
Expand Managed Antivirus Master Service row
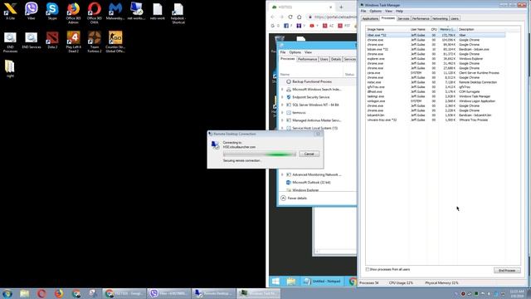(x=282, y=120)
